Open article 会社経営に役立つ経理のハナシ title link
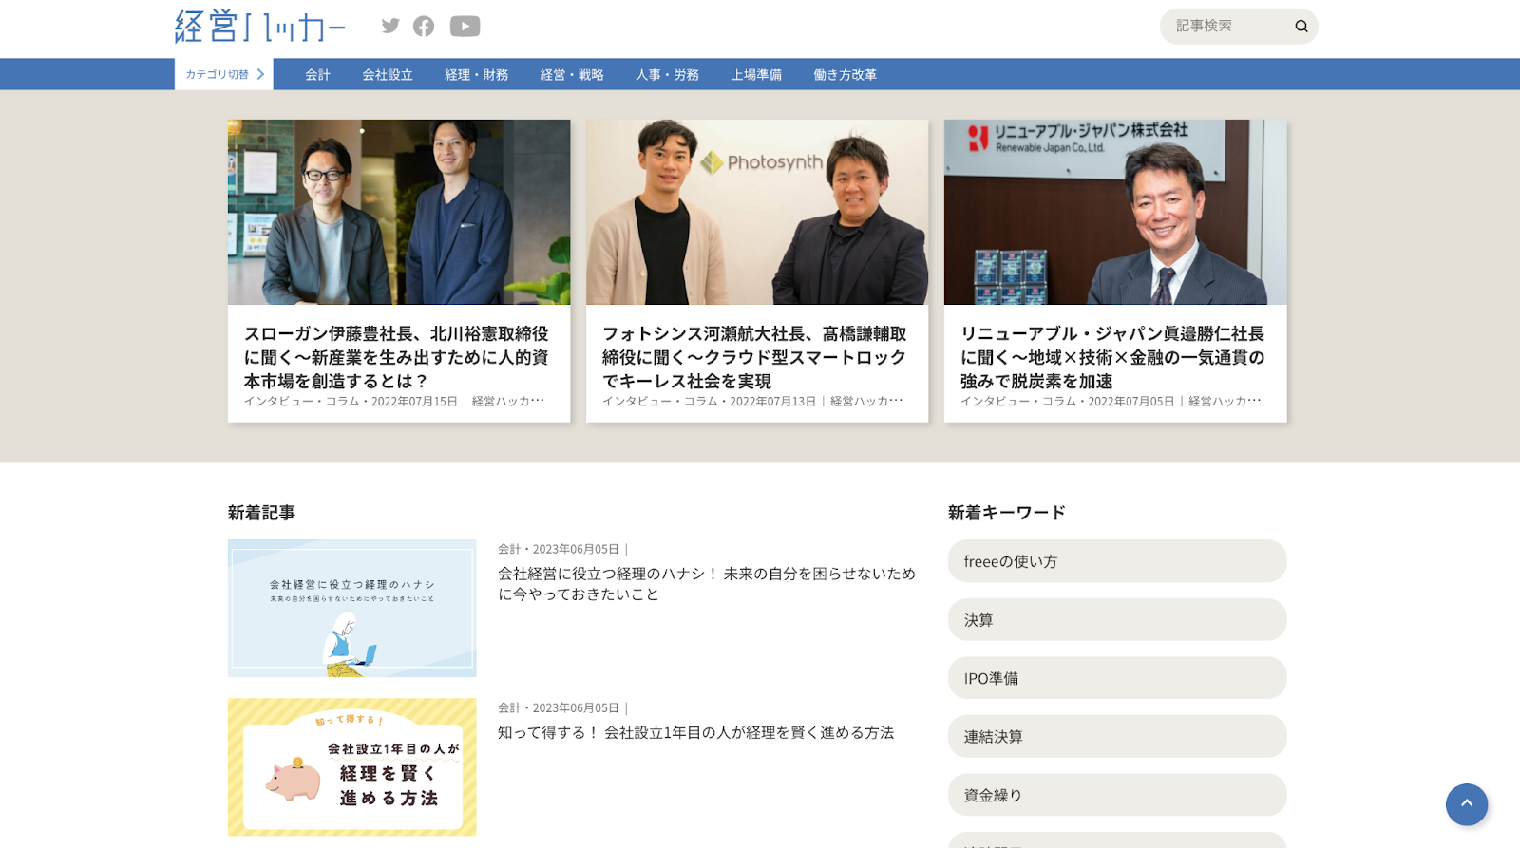 [707, 584]
